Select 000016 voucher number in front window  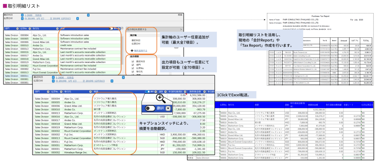[x=56, y=117]
